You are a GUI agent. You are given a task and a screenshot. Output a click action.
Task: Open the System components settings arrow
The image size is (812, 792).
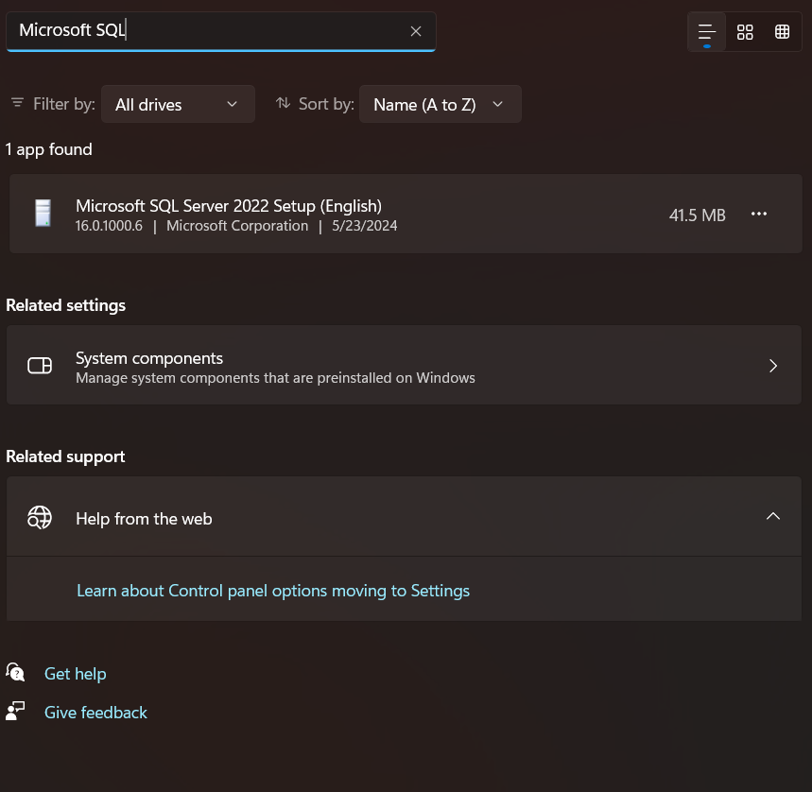point(773,366)
